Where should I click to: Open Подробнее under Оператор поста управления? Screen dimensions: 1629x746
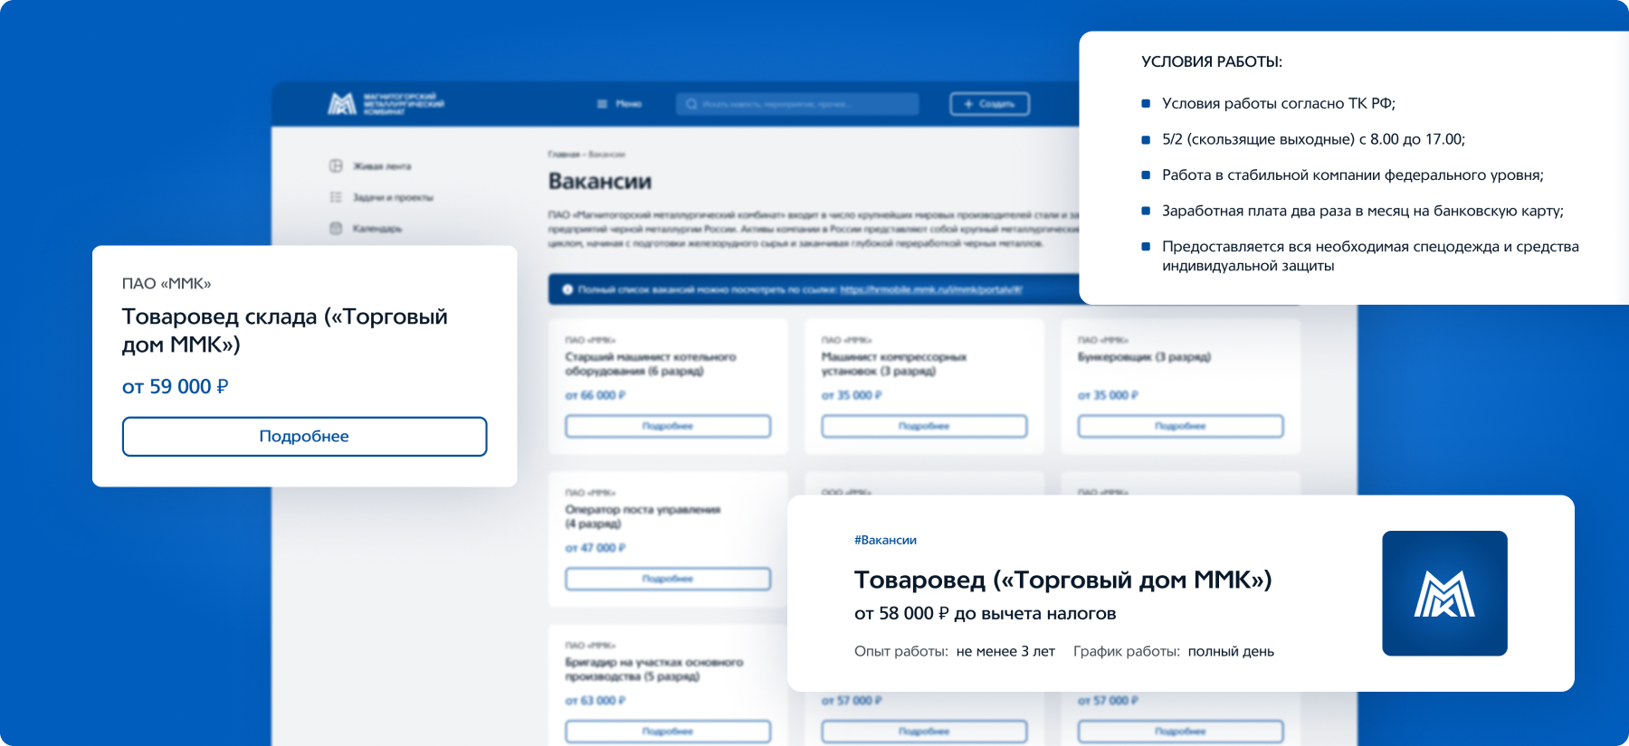pyautogui.click(x=668, y=579)
